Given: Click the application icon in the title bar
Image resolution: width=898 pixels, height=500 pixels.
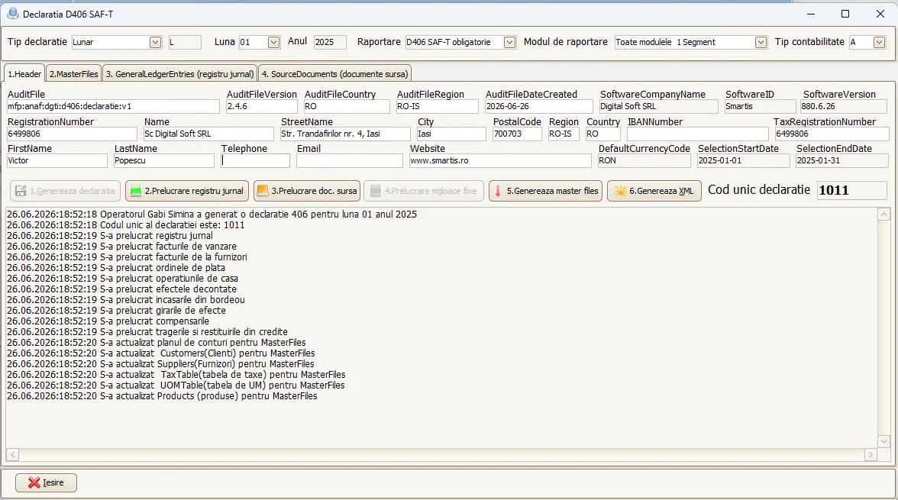Looking at the screenshot, I should (12, 14).
